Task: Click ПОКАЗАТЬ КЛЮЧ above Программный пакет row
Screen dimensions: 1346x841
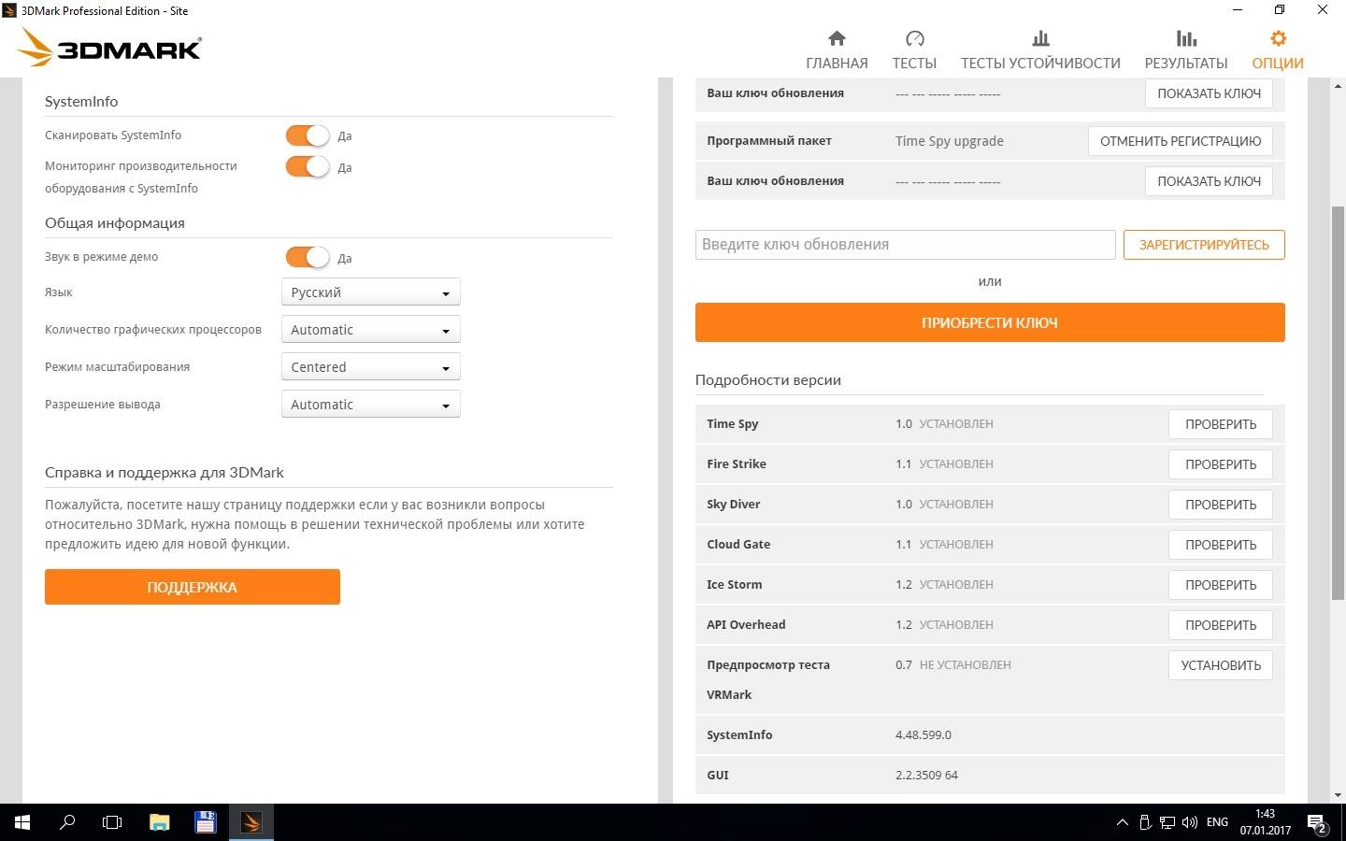Action: [1209, 93]
